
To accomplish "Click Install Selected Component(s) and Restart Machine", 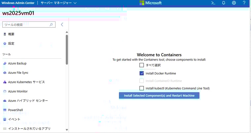I will coord(159,95).
